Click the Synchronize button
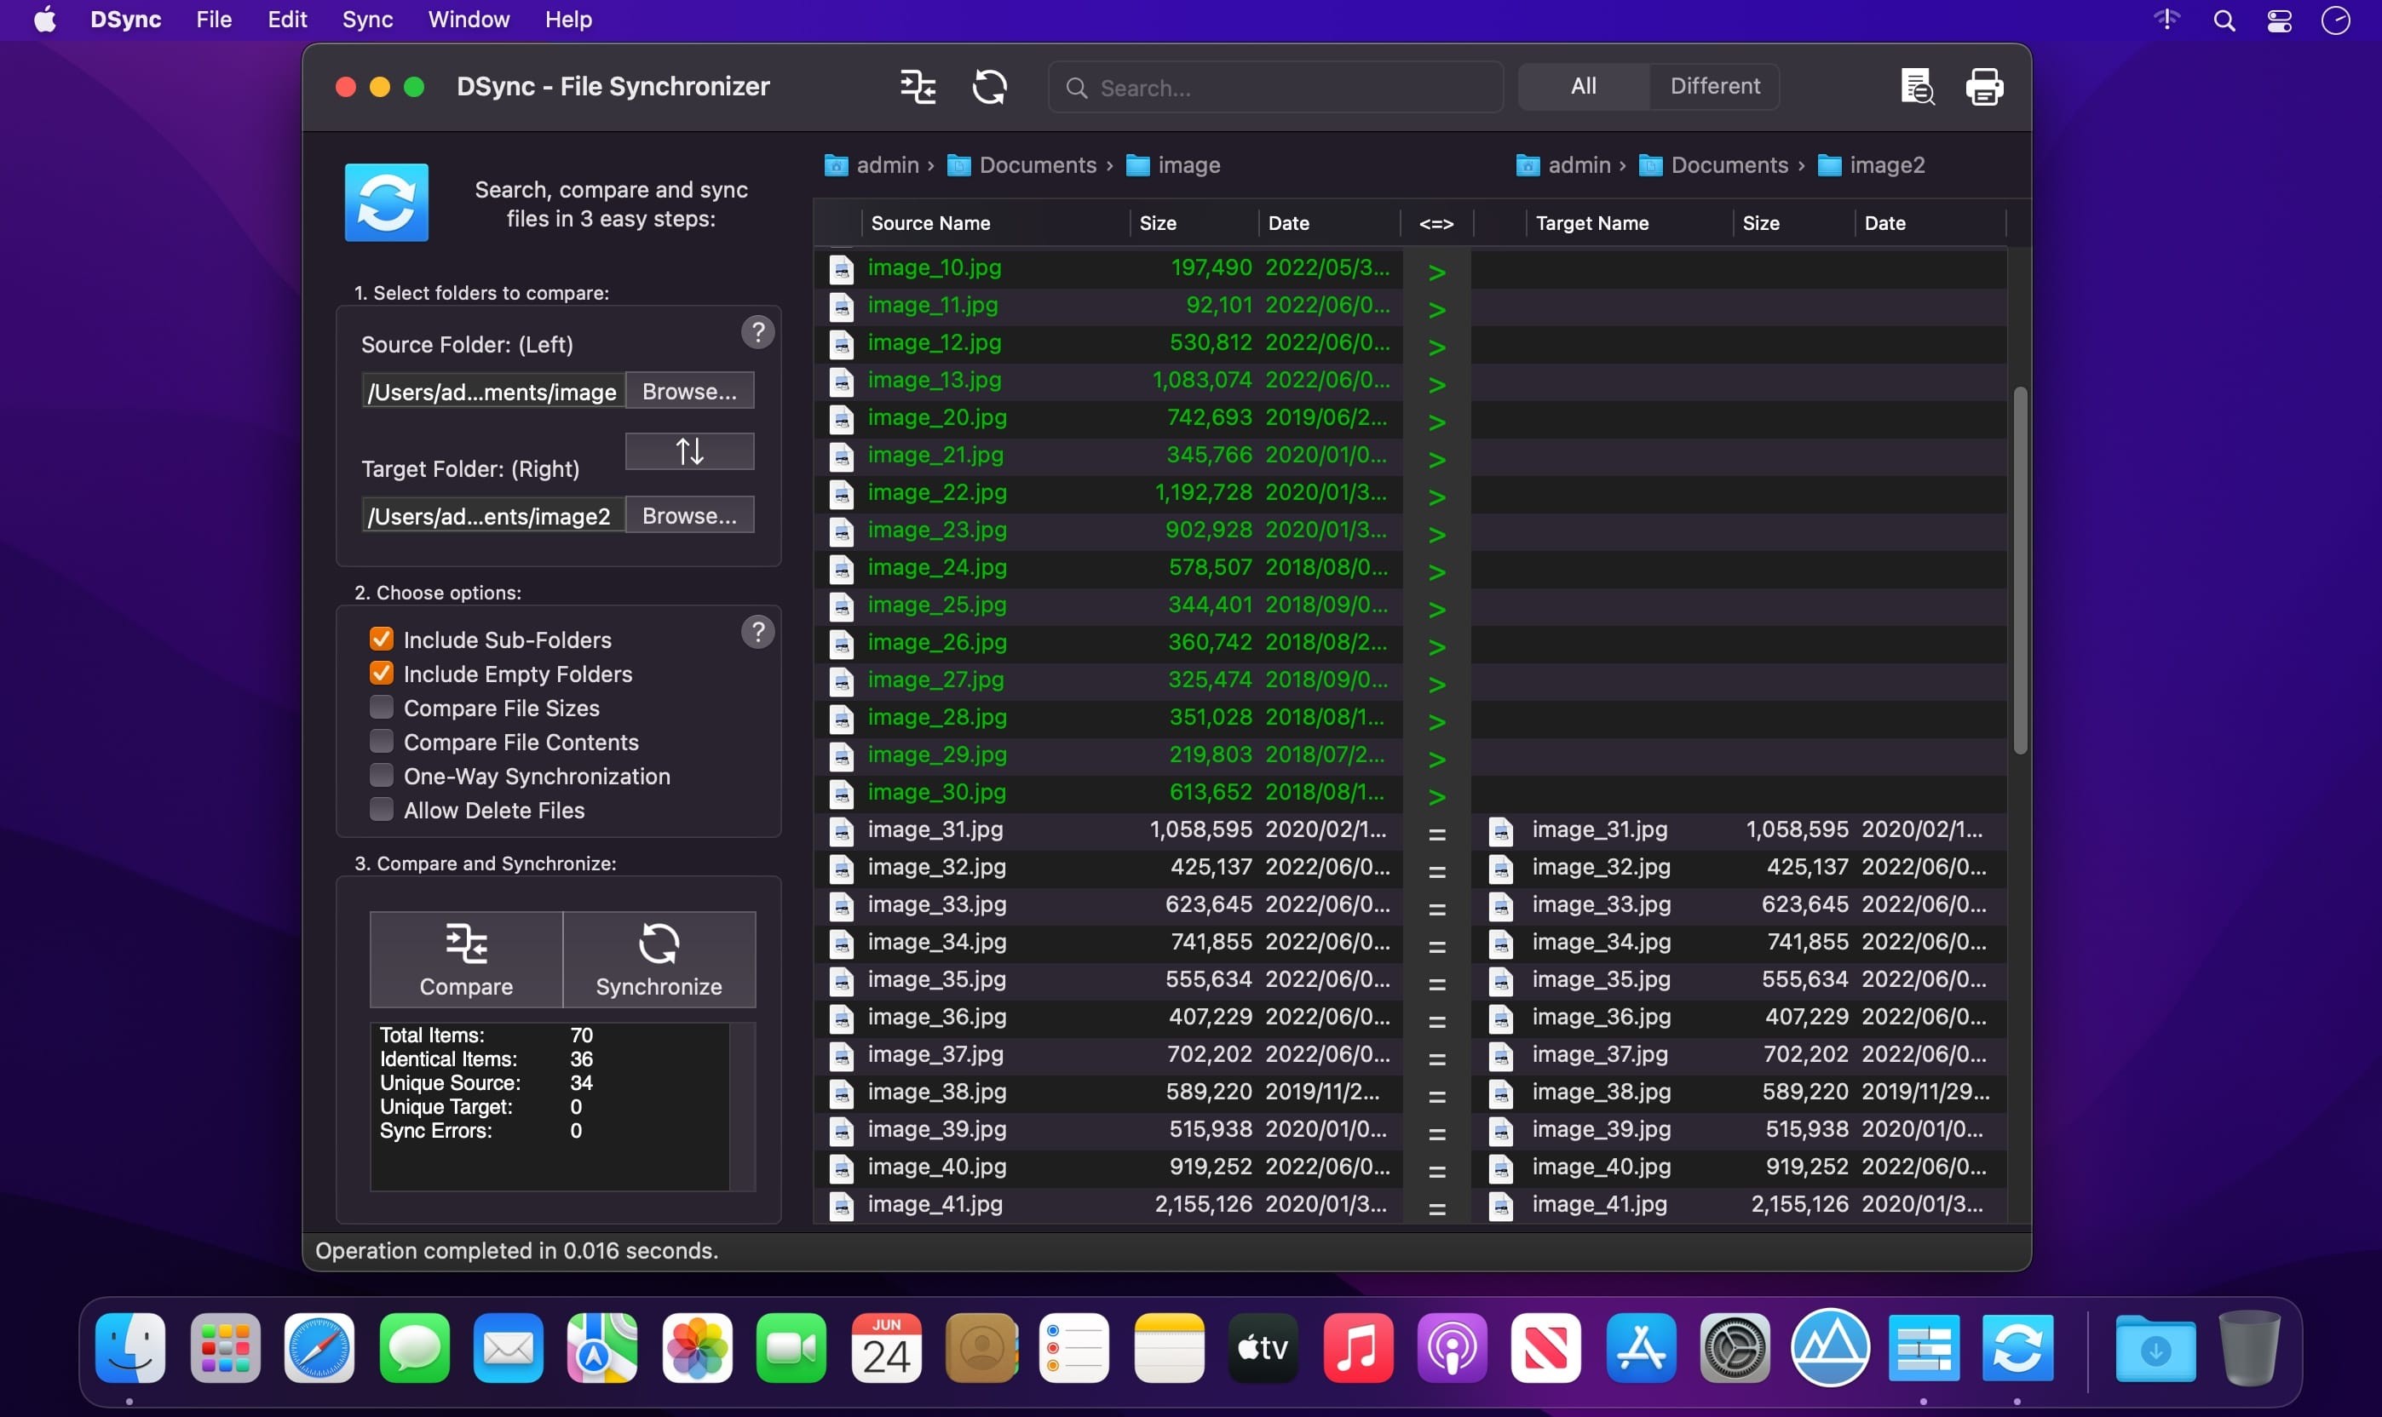Screen dimensions: 2382x1417 point(659,958)
